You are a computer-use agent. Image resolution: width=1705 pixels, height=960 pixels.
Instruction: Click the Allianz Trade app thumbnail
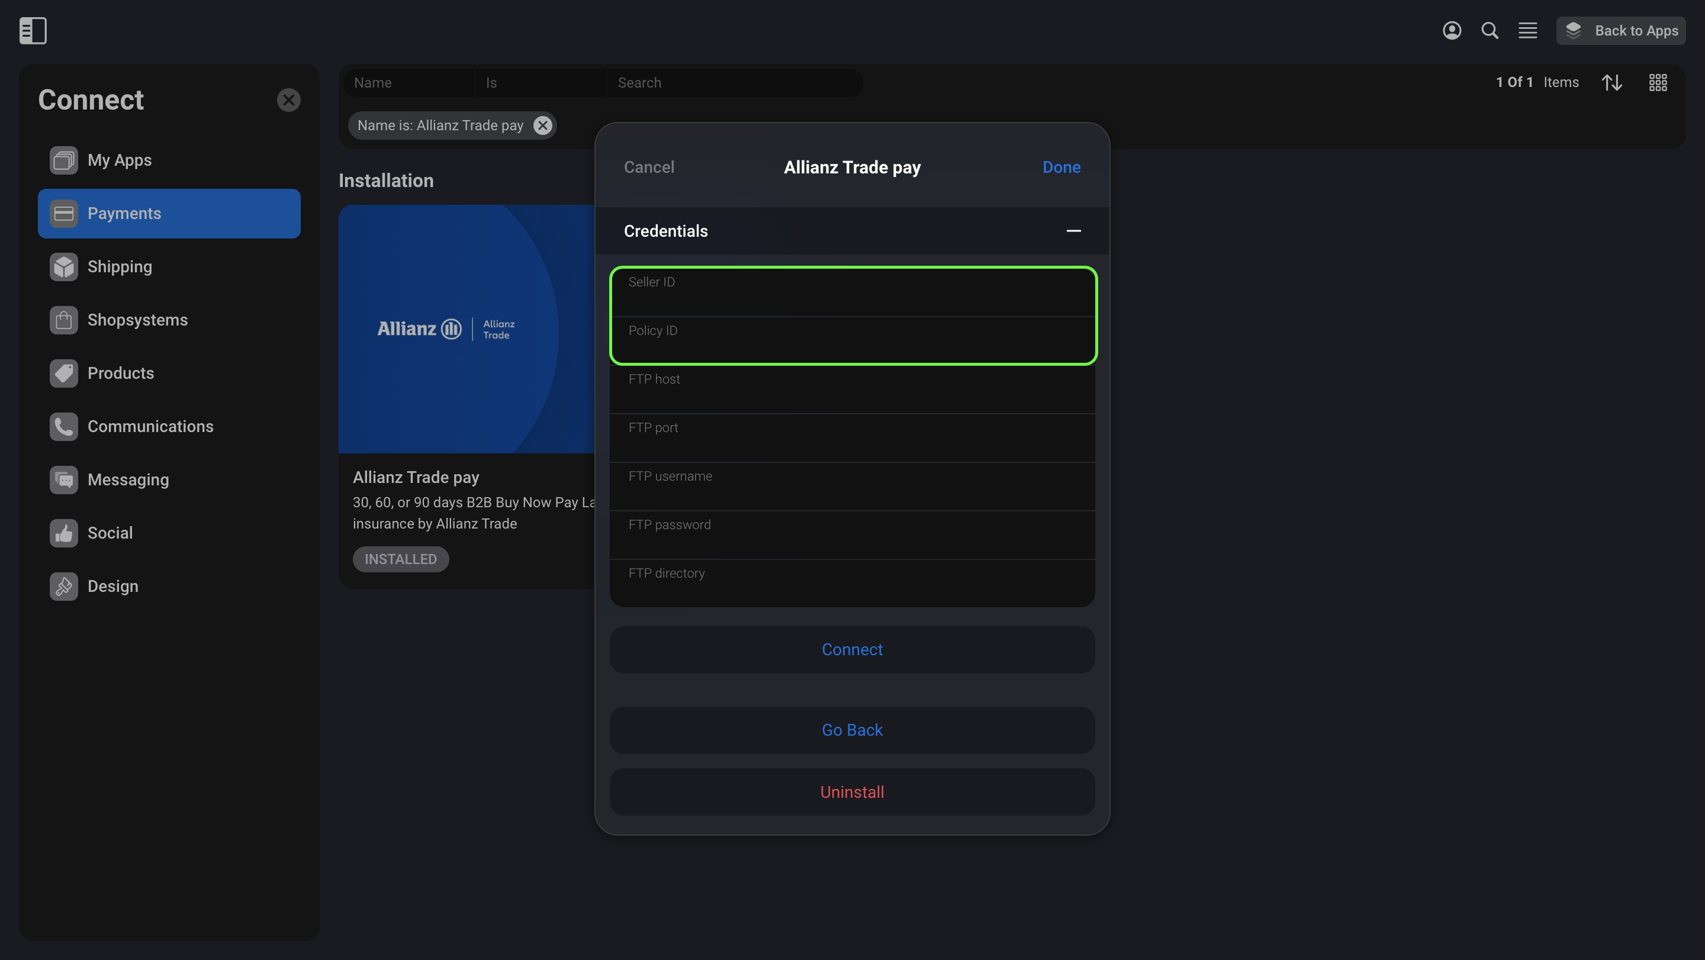click(x=467, y=329)
